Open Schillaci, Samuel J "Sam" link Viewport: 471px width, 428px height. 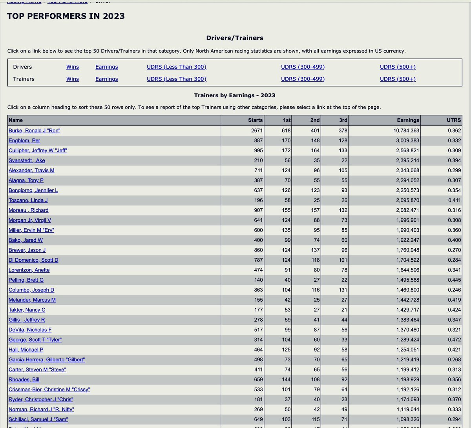click(x=38, y=419)
